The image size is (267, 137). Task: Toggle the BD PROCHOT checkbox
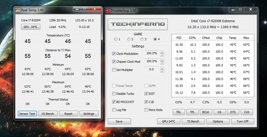(114, 102)
